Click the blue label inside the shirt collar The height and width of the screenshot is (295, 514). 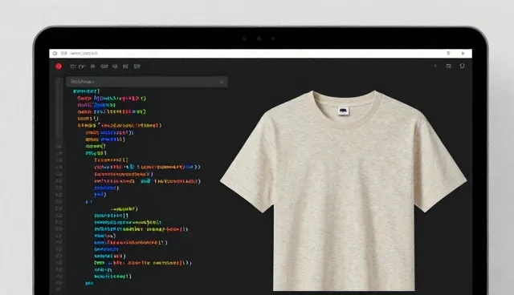click(x=343, y=111)
